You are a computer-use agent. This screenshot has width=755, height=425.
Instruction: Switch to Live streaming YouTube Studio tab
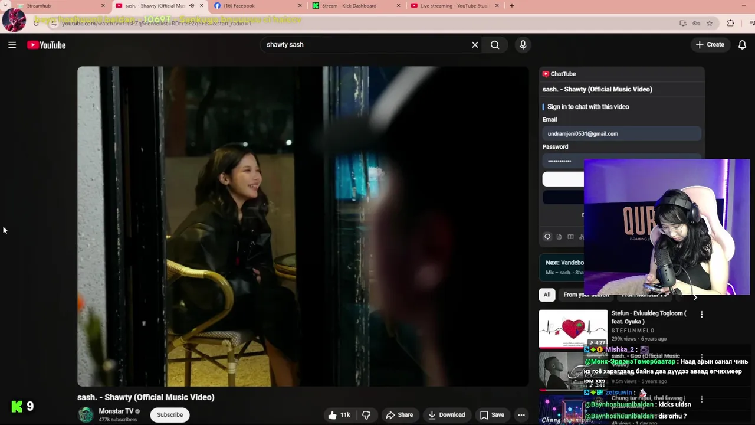point(454,6)
